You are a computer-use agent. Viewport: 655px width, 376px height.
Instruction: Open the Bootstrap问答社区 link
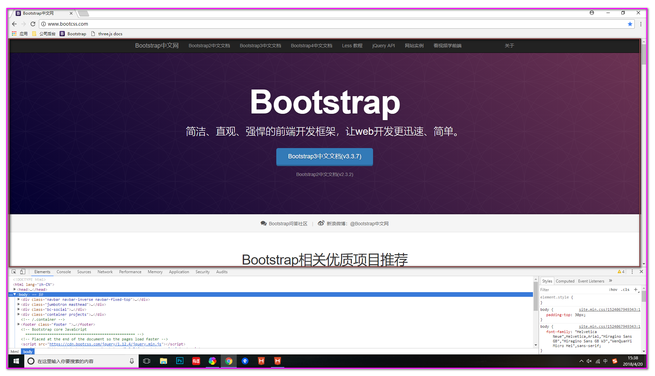point(284,224)
